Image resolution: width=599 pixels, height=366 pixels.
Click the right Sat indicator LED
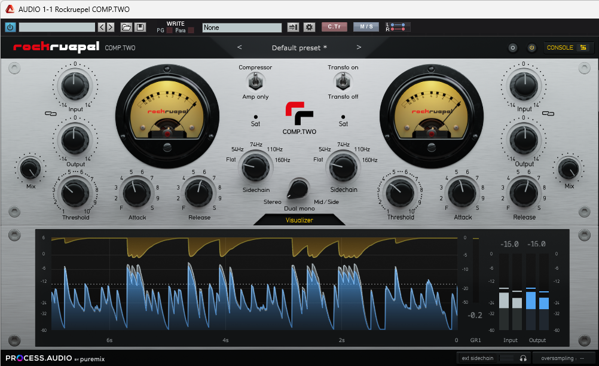(x=343, y=117)
